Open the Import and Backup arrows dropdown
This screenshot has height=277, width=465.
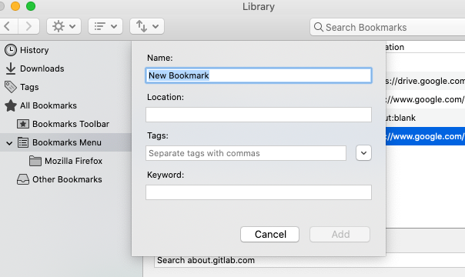(x=147, y=26)
